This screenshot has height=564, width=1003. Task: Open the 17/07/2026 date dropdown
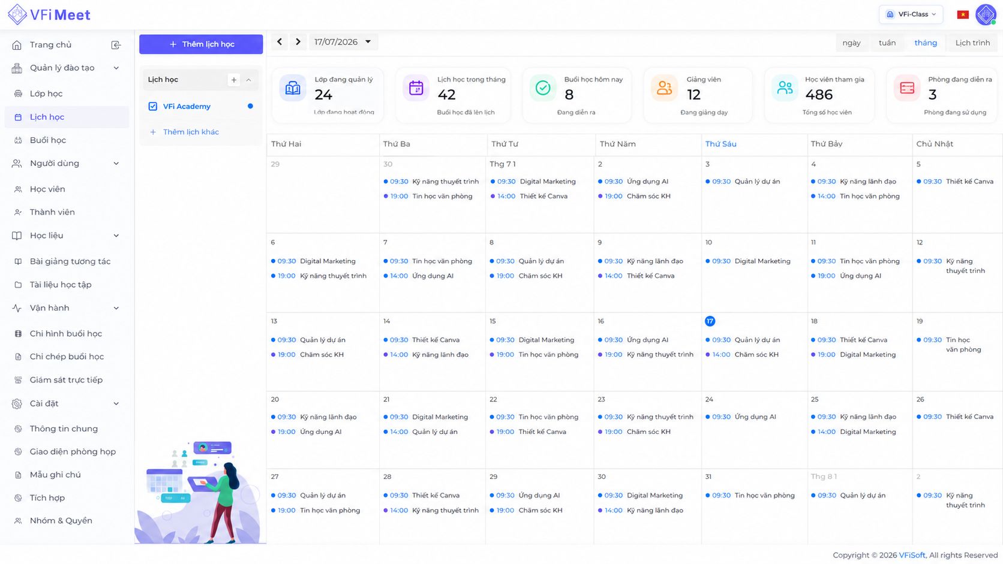coord(344,42)
